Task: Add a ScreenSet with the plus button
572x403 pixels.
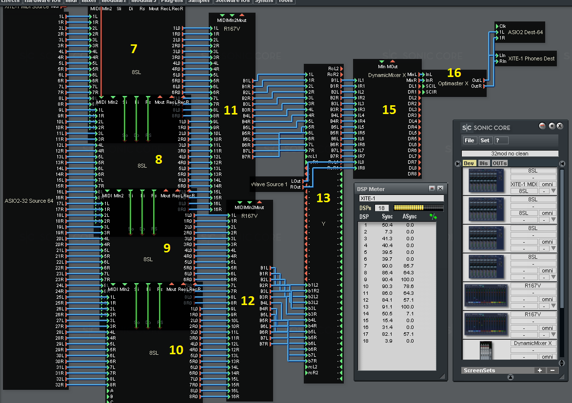Action: click(539, 370)
